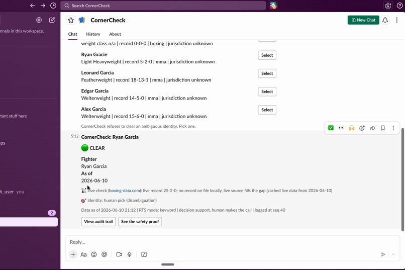The width and height of the screenshot is (405, 270).
Task: Open more message actions menu
Action: tap(393, 128)
